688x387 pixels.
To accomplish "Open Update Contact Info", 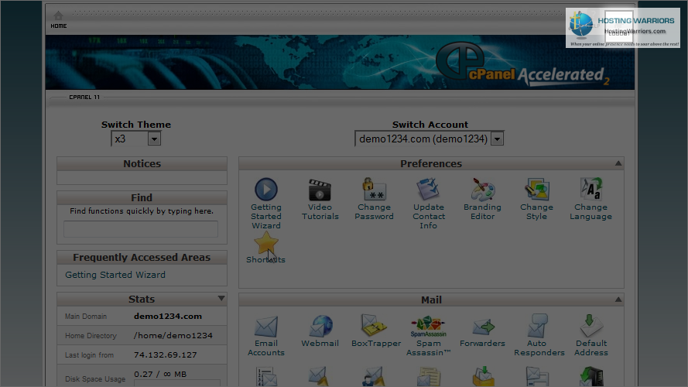I will [428, 190].
